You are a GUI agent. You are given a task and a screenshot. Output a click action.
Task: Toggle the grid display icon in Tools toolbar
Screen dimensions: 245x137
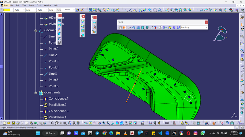coord(138,27)
